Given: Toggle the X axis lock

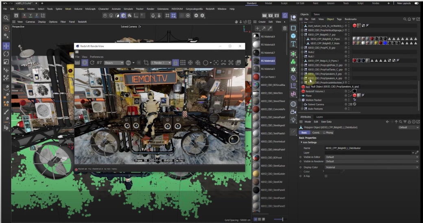Looking at the screenshot, I should [x=24, y=15].
